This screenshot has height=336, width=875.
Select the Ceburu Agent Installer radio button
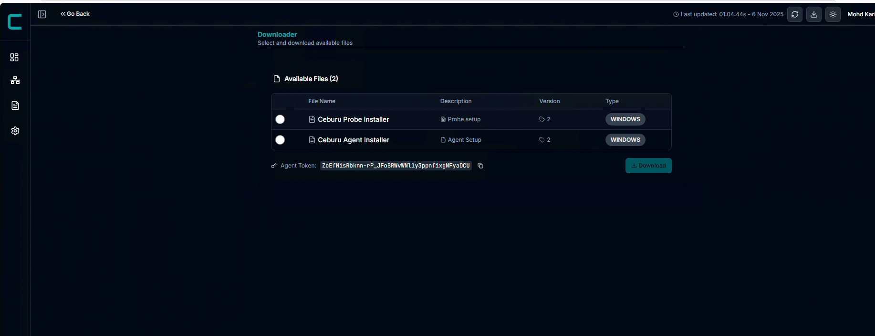280,140
